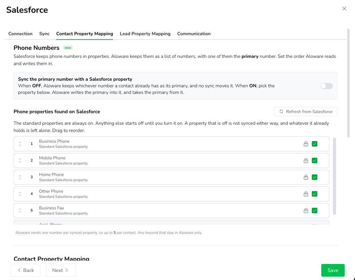This screenshot has width=355, height=280.
Task: Click the refresh icon in Refresh from Salesforce
Action: [281, 111]
